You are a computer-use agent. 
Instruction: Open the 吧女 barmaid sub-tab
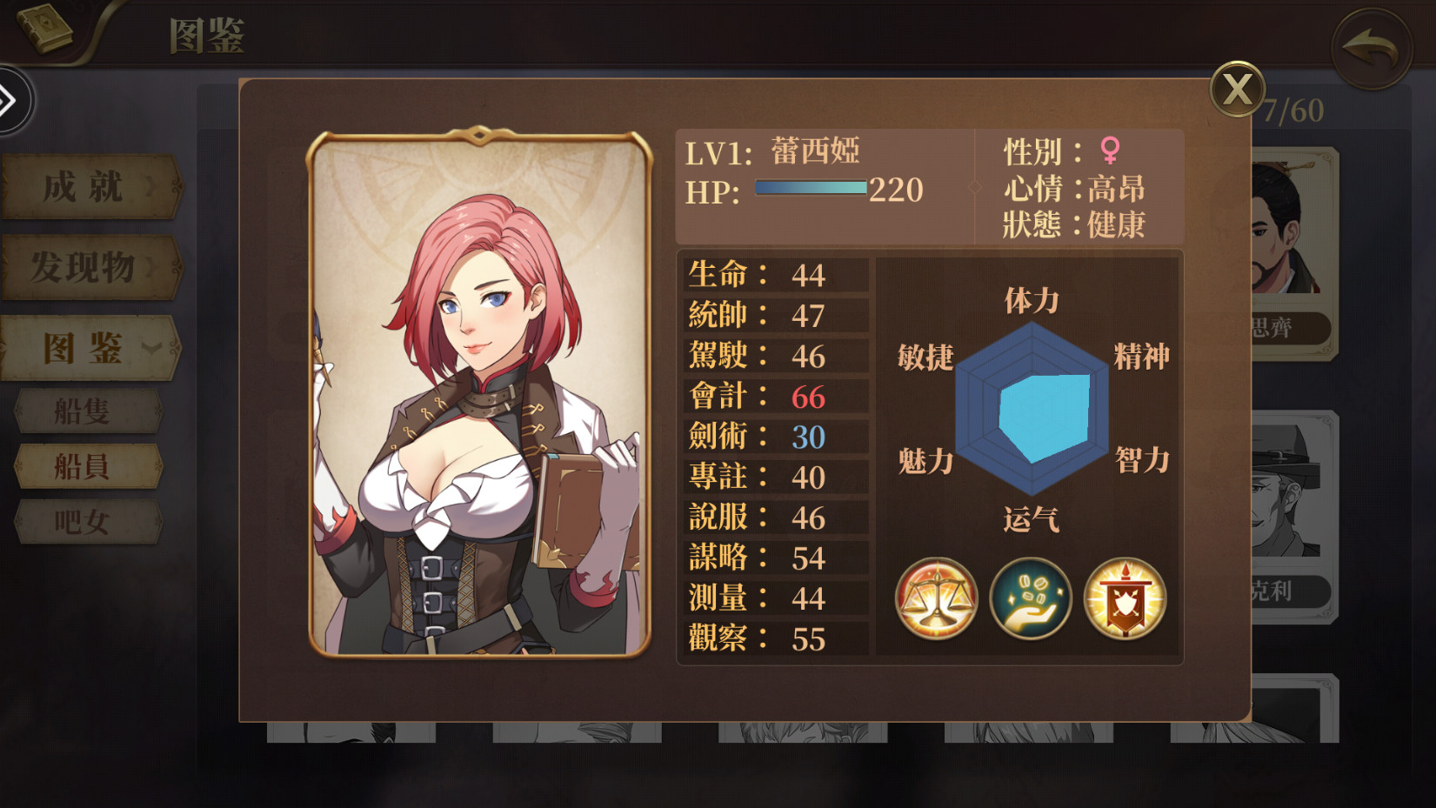[x=89, y=522]
